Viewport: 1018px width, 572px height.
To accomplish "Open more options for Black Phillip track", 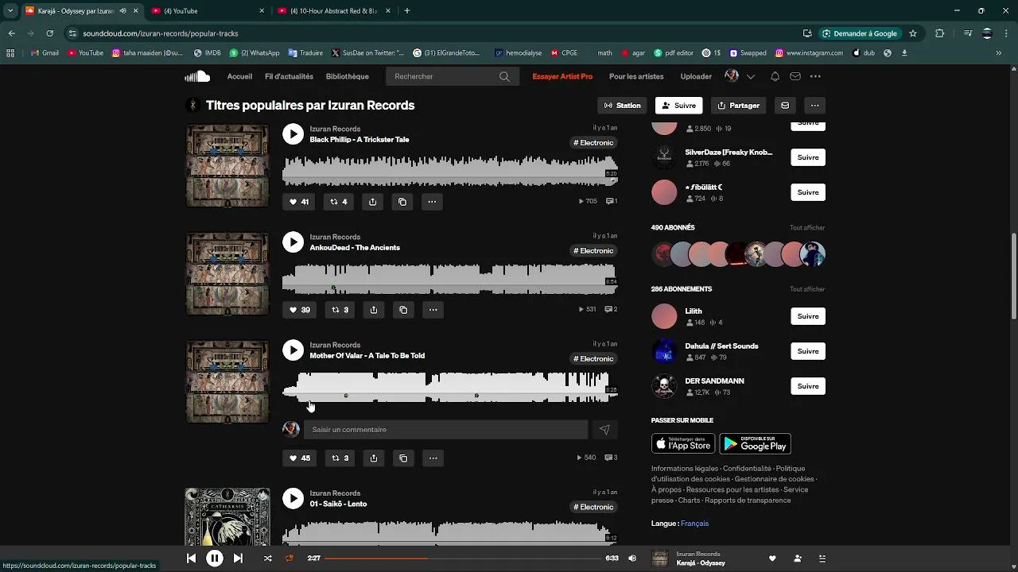I will pyautogui.click(x=432, y=202).
